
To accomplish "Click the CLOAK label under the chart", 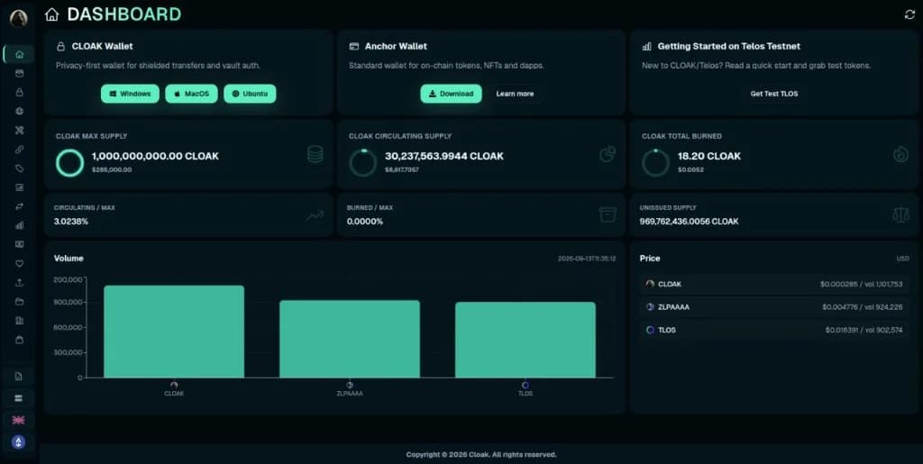I will [x=174, y=394].
